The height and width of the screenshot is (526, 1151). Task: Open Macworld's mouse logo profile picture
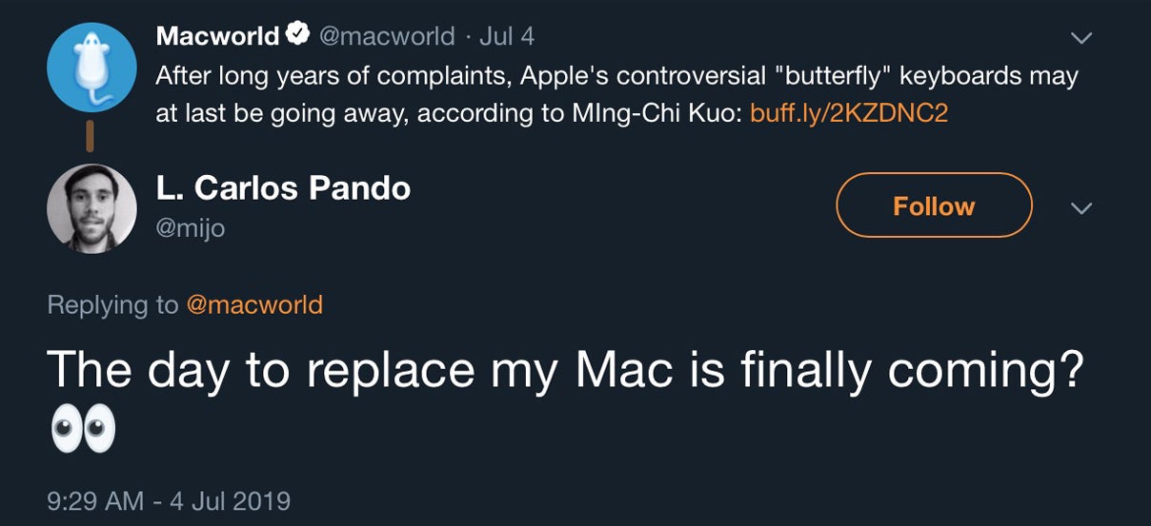click(91, 67)
